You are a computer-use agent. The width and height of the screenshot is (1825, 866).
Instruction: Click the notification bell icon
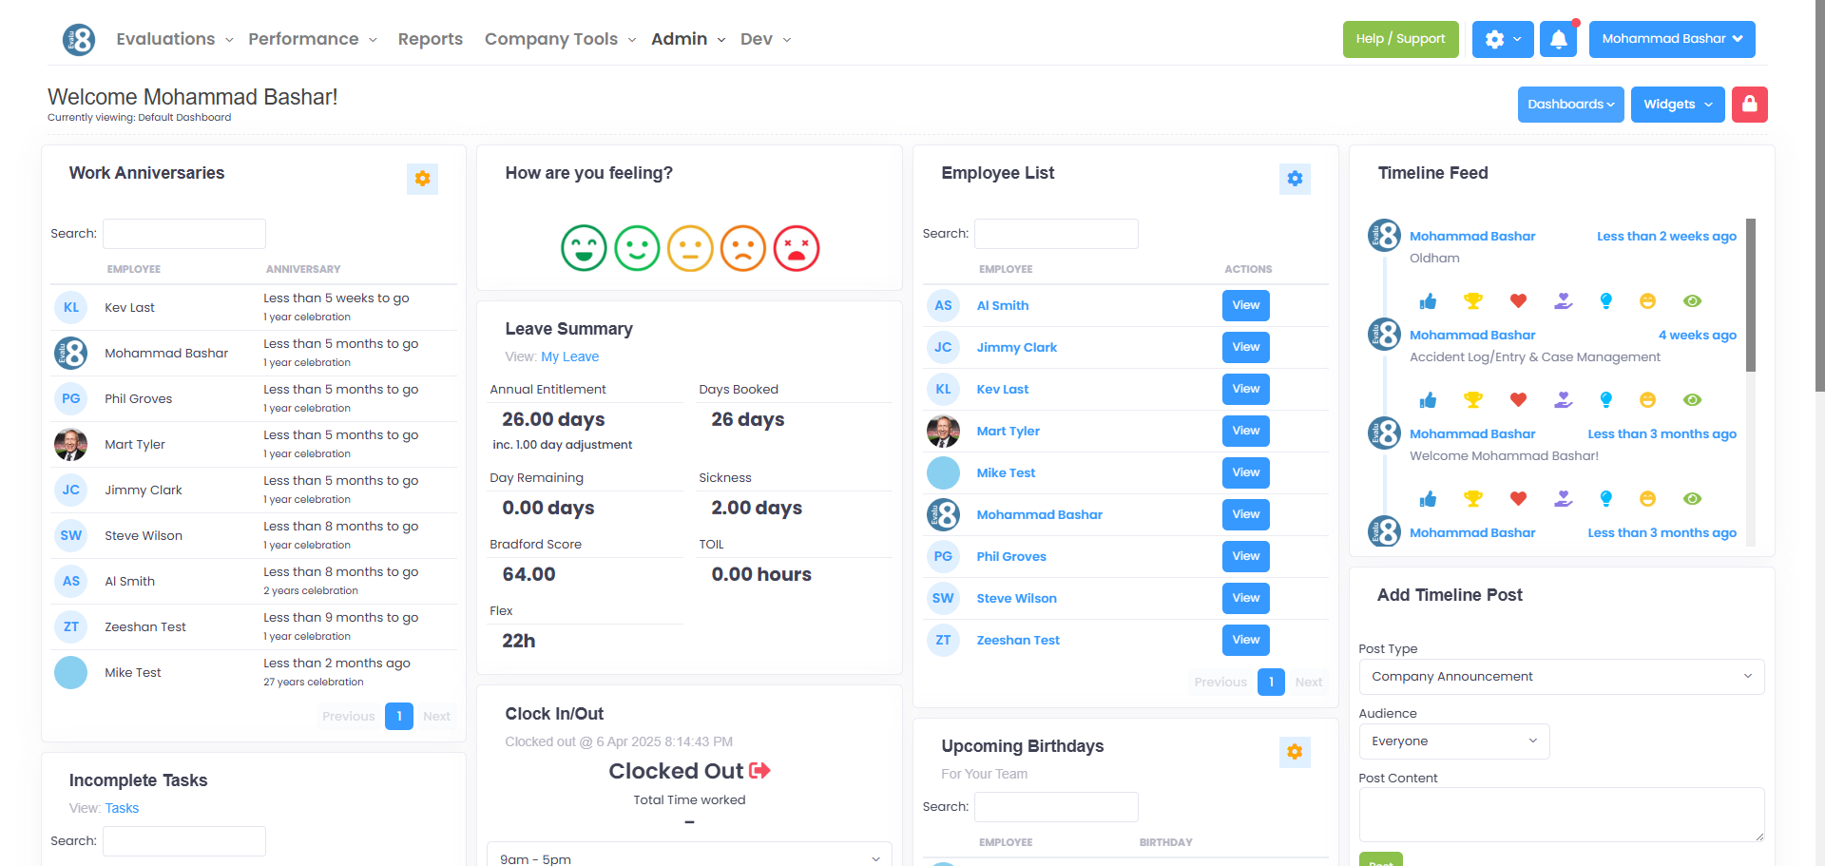pyautogui.click(x=1558, y=39)
